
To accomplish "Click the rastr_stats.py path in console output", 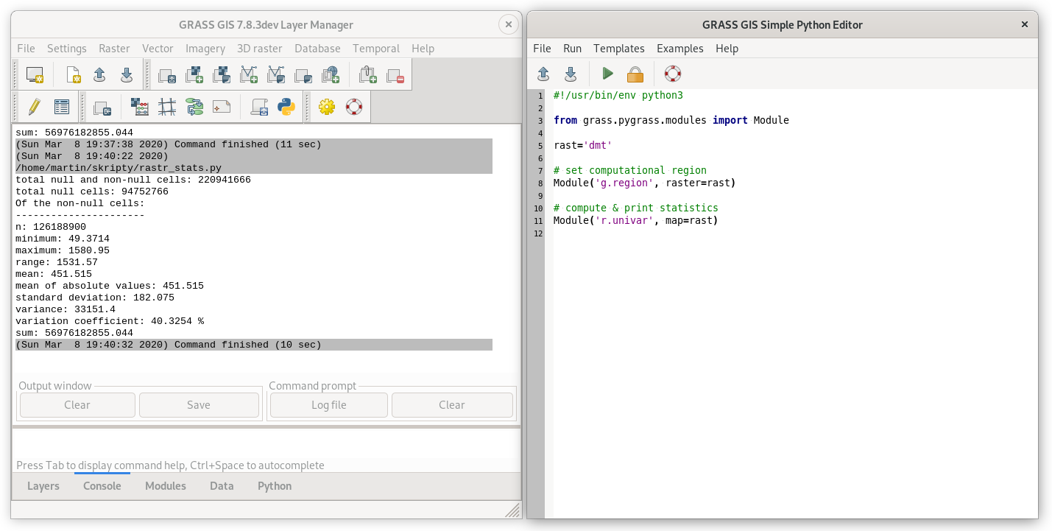I will (x=119, y=168).
